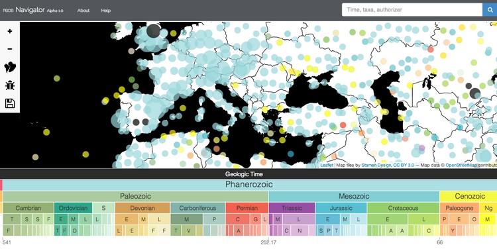Click the blue search magnifier button

coord(490,10)
